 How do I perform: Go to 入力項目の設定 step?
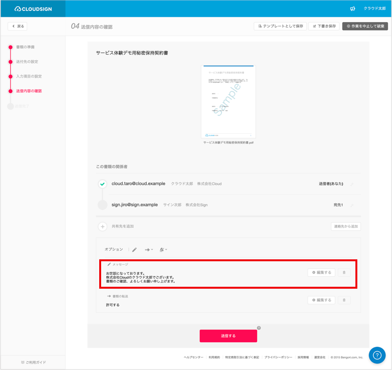tap(29, 76)
